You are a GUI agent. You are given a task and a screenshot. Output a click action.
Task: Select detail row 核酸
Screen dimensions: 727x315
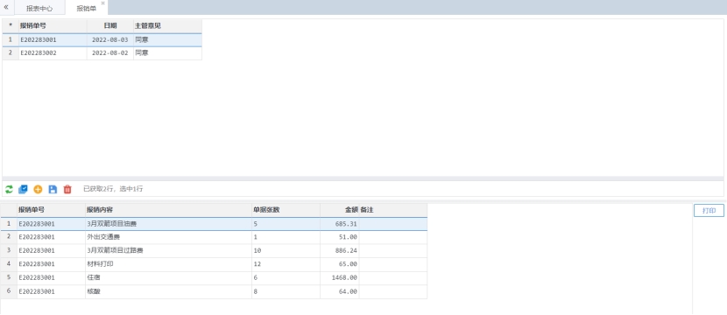214,292
